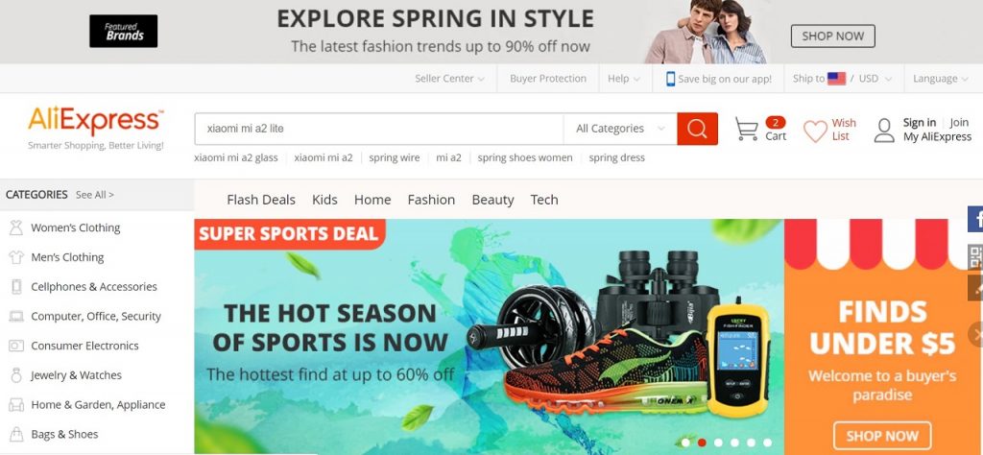Image resolution: width=983 pixels, height=455 pixels.
Task: Click the search input field
Action: click(x=378, y=129)
